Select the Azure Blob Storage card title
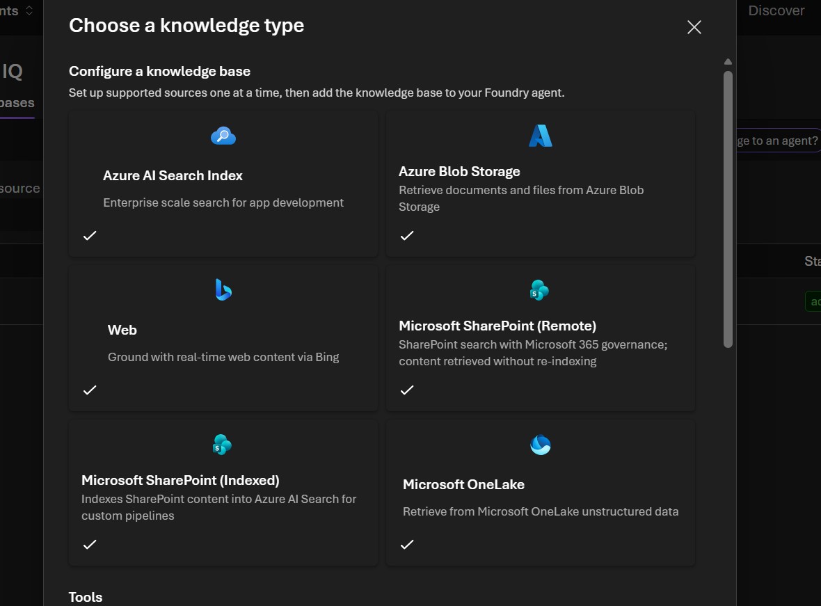 pos(459,171)
